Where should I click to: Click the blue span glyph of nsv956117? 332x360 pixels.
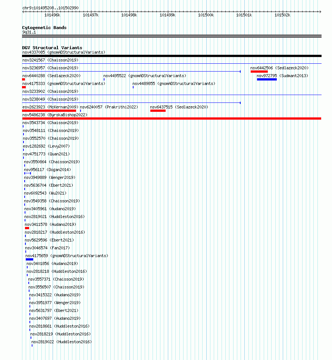click(28, 173)
